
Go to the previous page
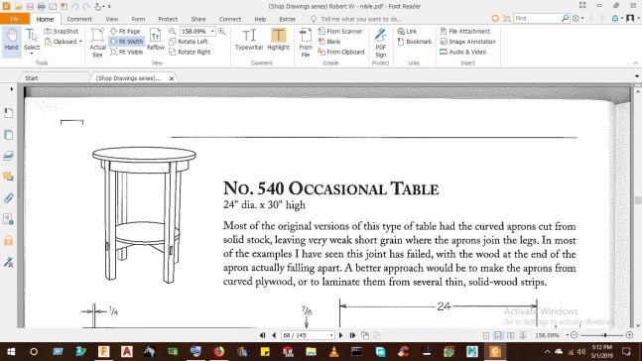coord(274,335)
